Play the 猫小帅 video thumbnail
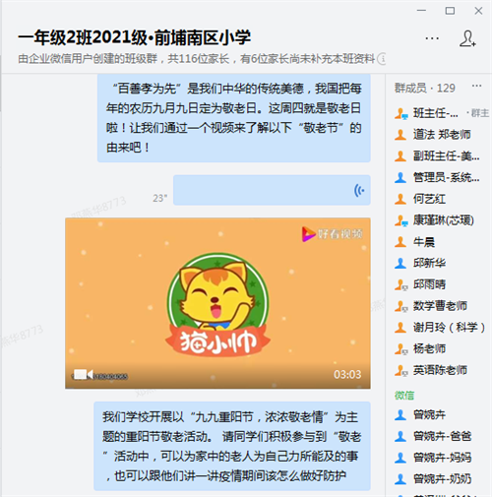 point(217,303)
